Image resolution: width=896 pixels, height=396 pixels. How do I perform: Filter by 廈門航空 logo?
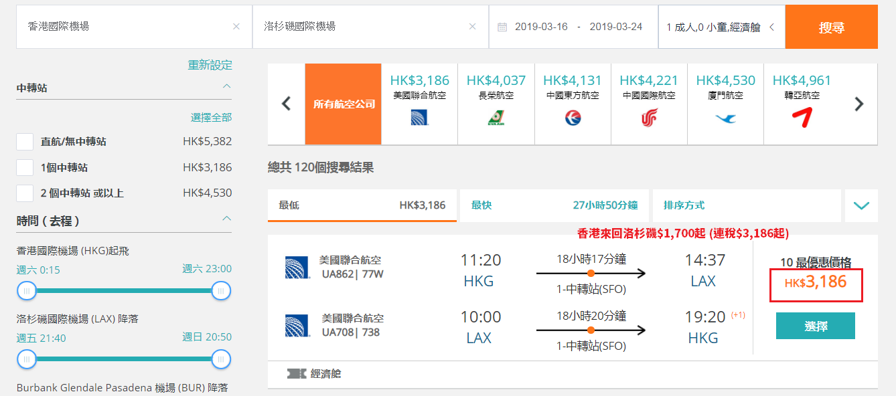click(x=726, y=118)
